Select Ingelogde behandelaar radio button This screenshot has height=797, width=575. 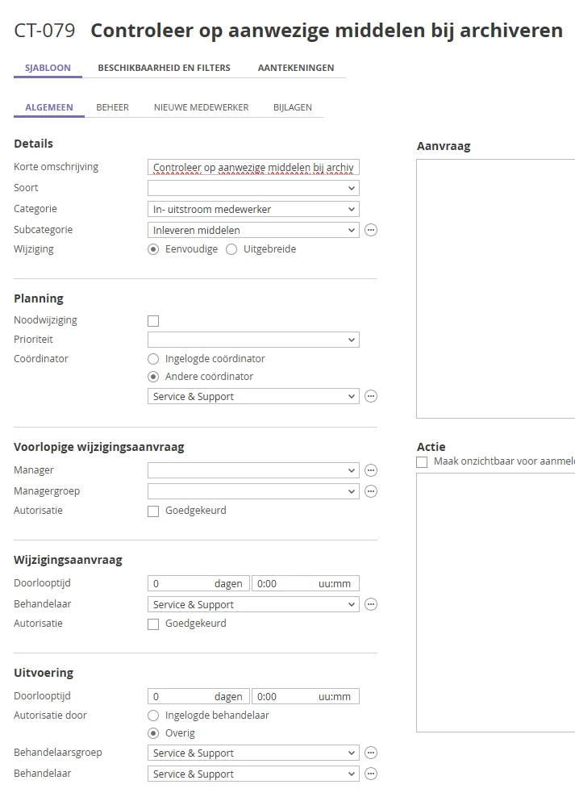[153, 716]
